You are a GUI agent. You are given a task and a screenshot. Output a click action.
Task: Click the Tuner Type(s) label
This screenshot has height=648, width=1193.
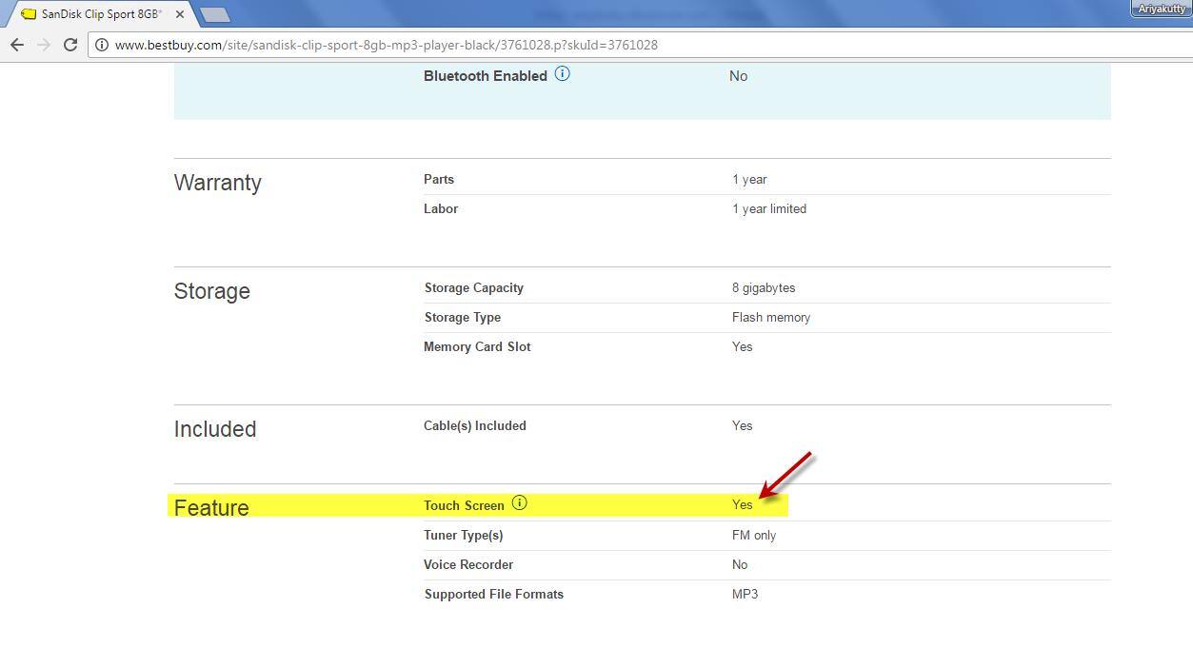(463, 535)
